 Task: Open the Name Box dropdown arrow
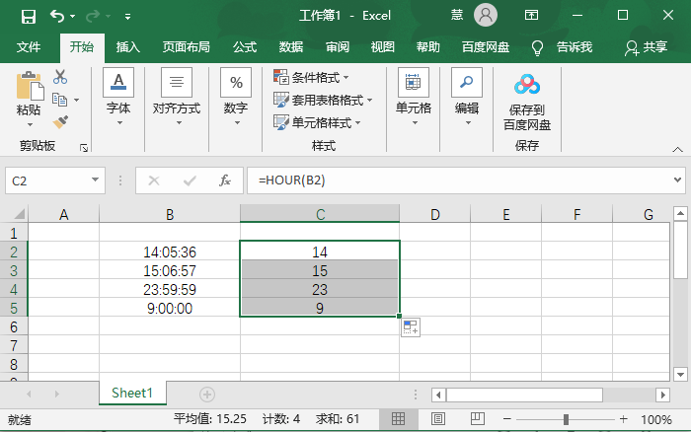tap(95, 180)
